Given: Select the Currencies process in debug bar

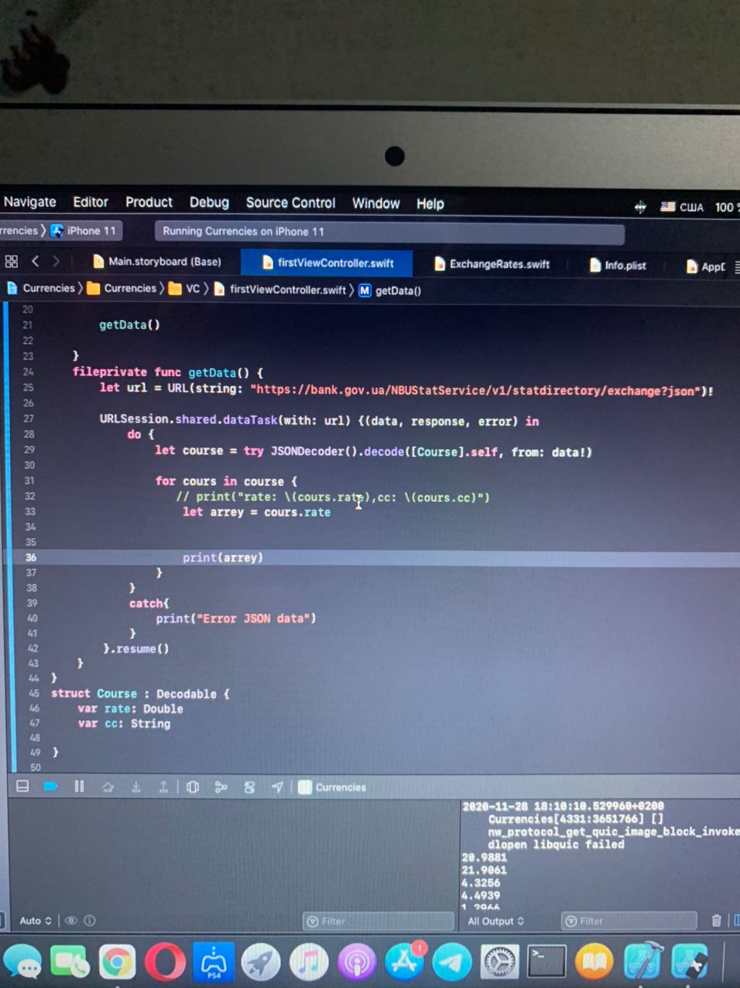Looking at the screenshot, I should pyautogui.click(x=333, y=787).
